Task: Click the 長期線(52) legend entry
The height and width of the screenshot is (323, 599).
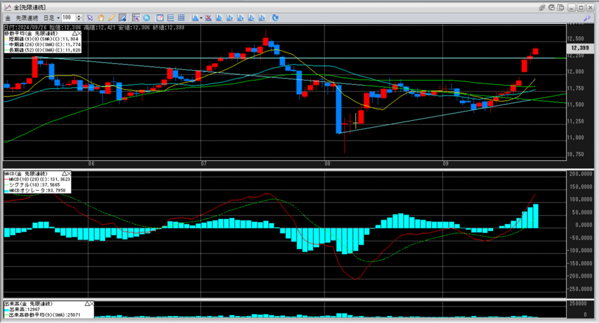Action: 42,50
